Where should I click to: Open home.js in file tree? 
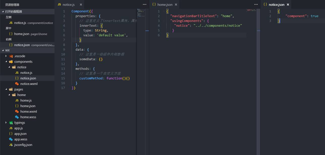point(27,100)
